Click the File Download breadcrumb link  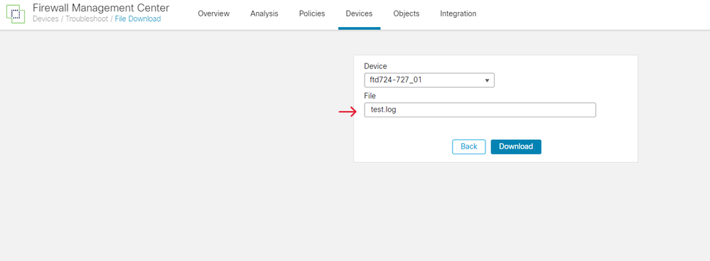[x=138, y=19]
